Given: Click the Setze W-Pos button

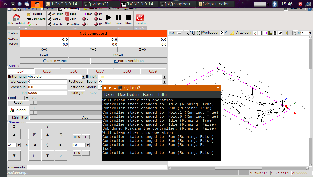Looking at the screenshot, I should (x=55, y=61).
